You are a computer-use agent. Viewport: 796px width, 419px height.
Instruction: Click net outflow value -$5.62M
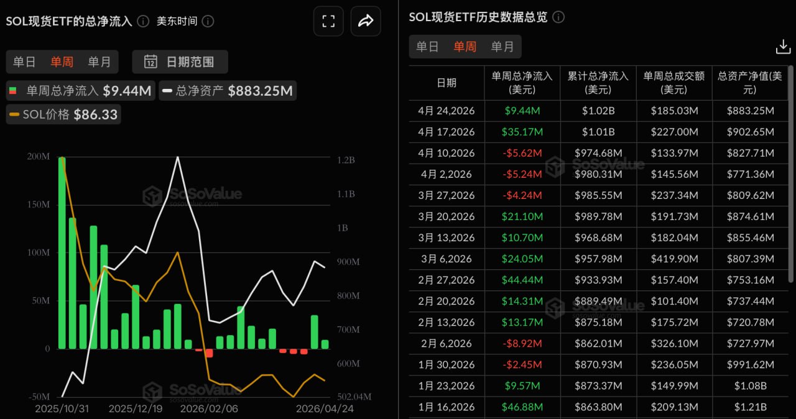click(x=522, y=153)
